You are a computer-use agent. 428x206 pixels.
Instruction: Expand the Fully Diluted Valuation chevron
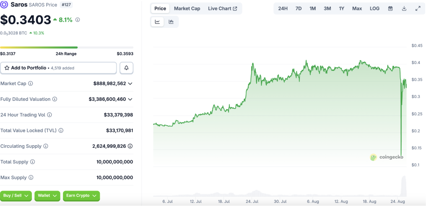[x=130, y=99]
